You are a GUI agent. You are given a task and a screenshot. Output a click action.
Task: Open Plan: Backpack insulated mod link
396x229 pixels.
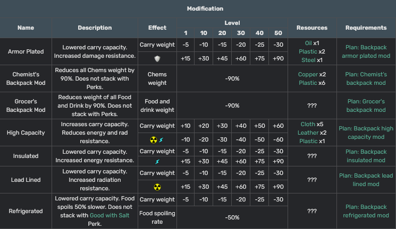click(x=366, y=156)
